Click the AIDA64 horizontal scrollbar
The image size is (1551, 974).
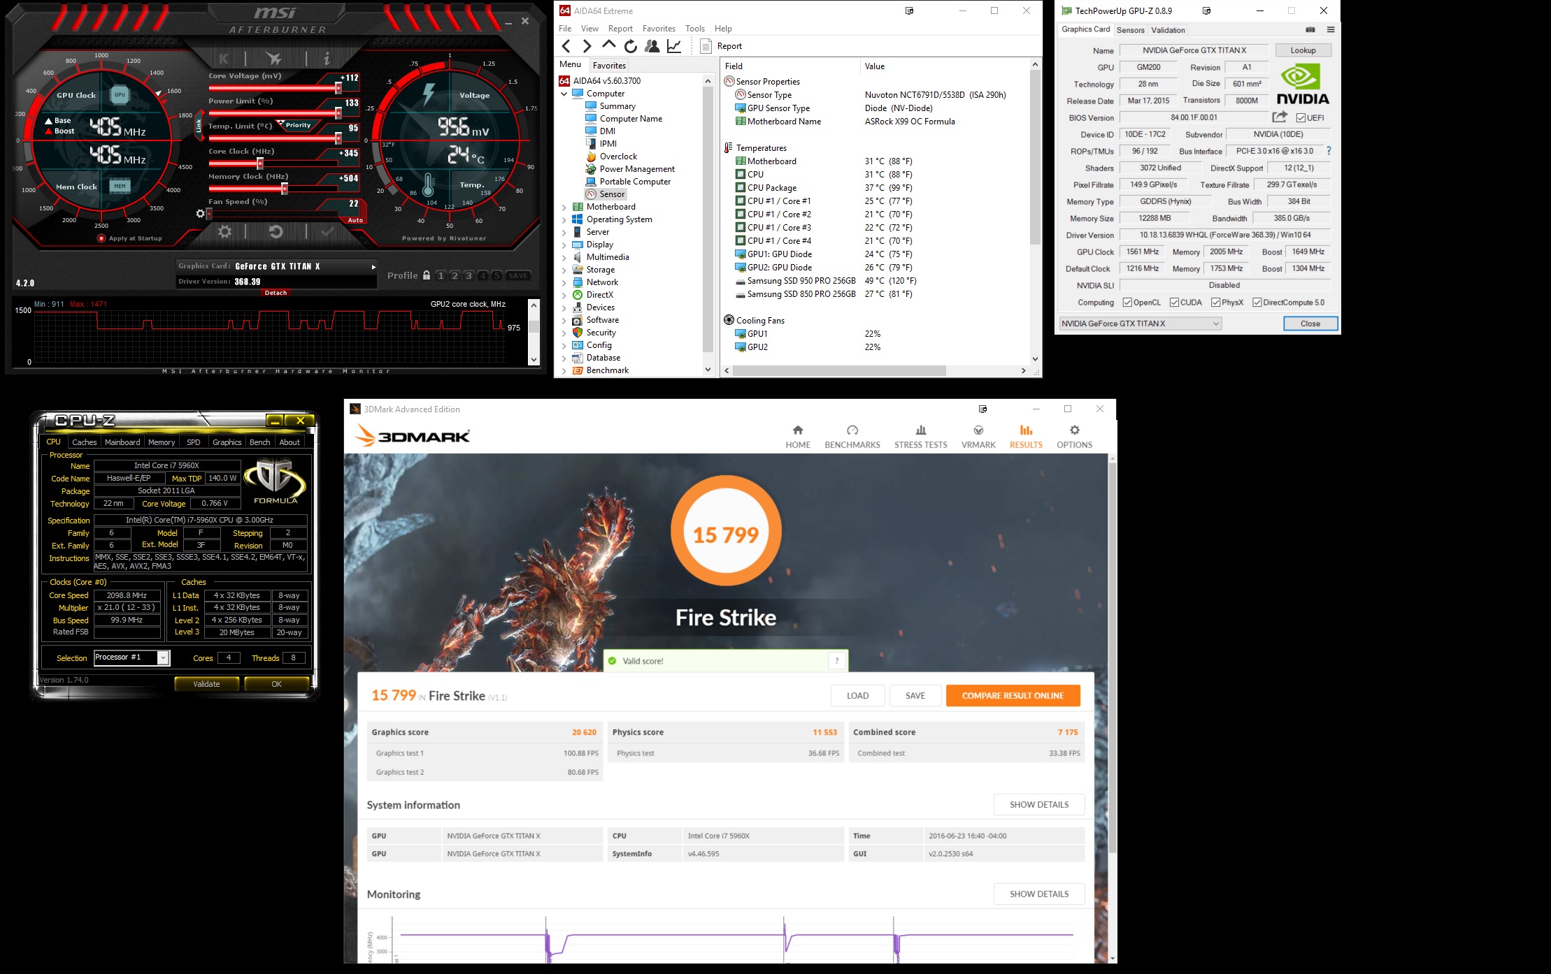839,370
